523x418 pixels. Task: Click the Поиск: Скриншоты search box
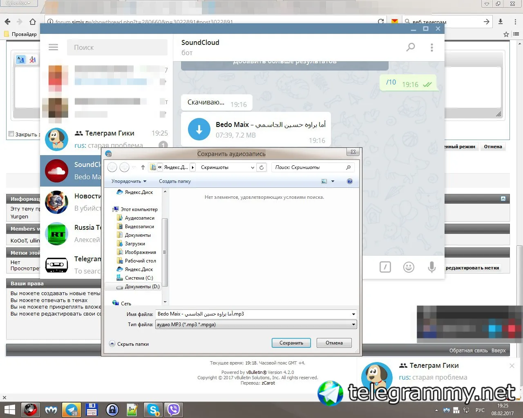(313, 167)
